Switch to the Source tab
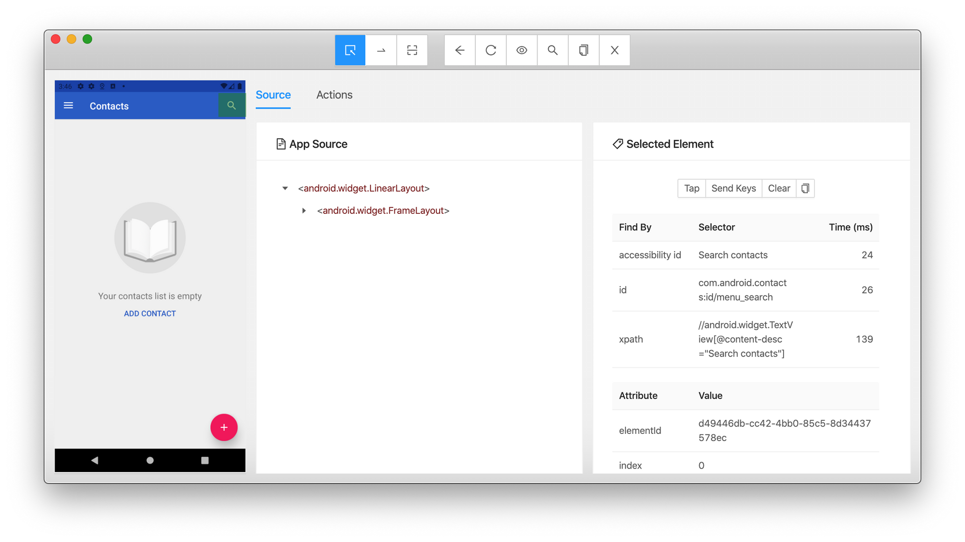This screenshot has width=965, height=542. (273, 95)
